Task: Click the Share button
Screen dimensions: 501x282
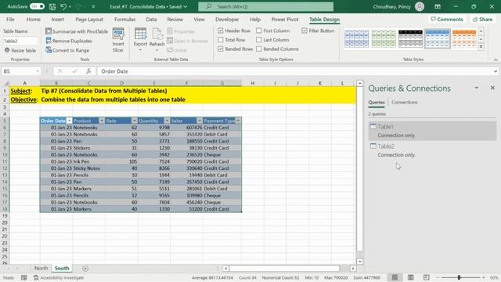Action: [482, 19]
